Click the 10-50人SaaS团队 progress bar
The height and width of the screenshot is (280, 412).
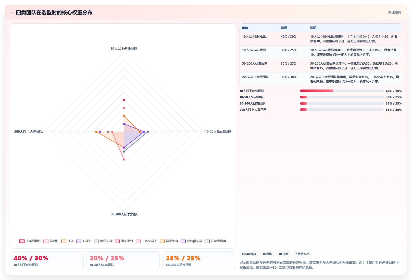[x=342, y=97]
